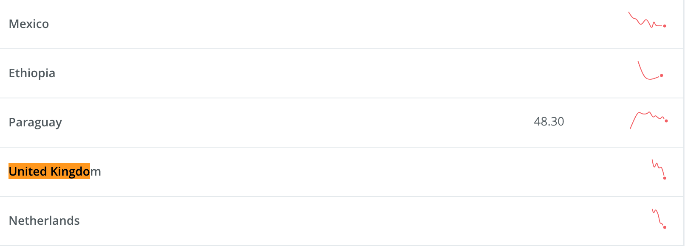685x246 pixels.
Task: Click the leftmost start of Mexico's sparkline
Action: coord(629,14)
